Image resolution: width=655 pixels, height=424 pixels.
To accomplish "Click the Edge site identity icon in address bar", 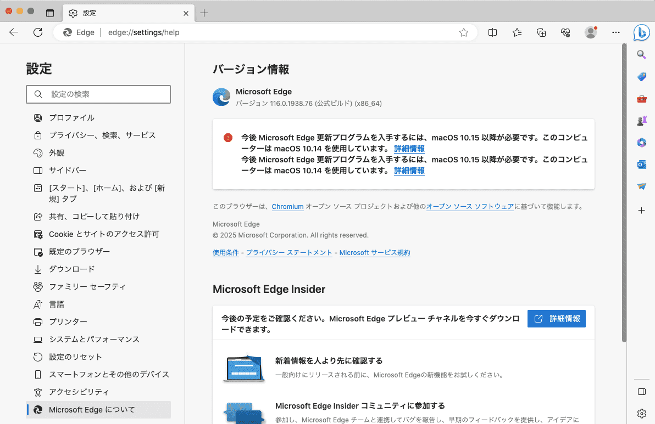I will 67,32.
